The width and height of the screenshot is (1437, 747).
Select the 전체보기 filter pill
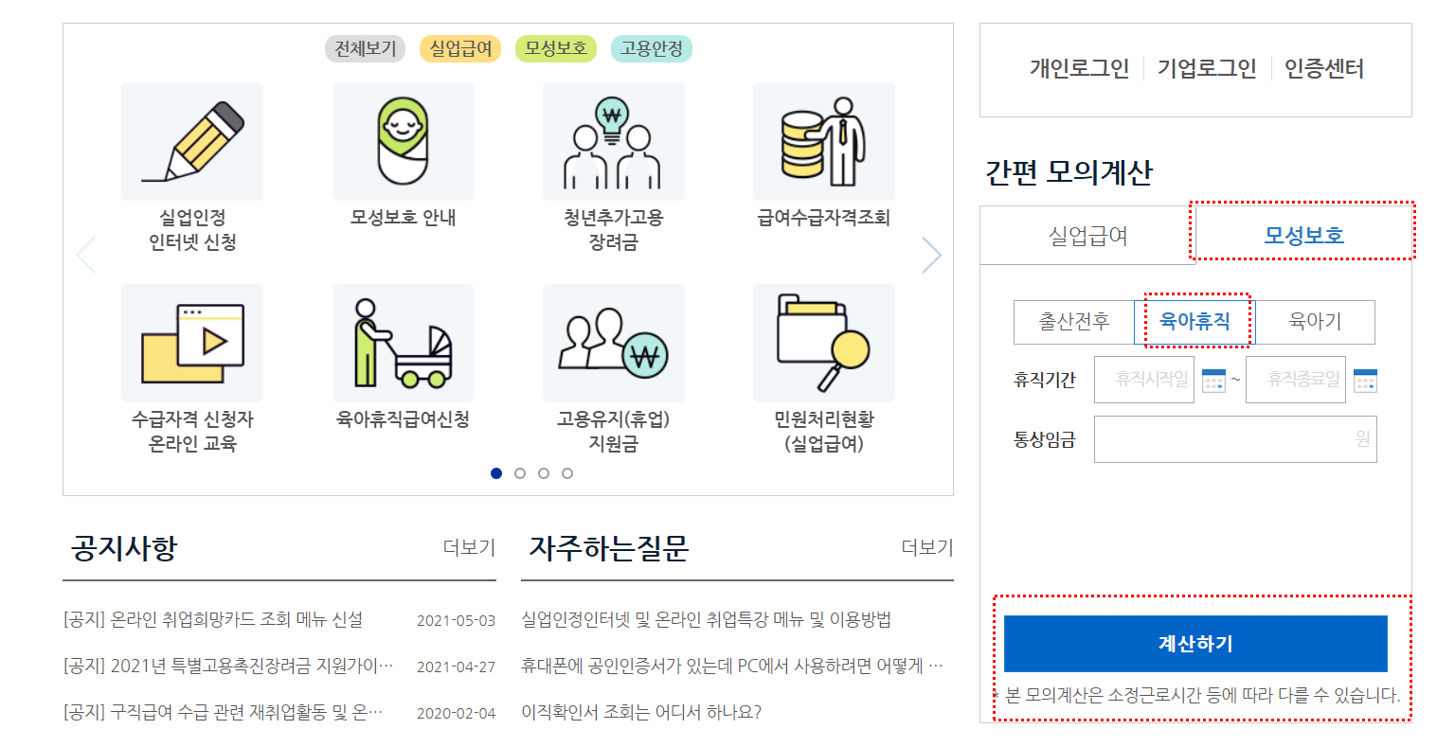tap(363, 48)
